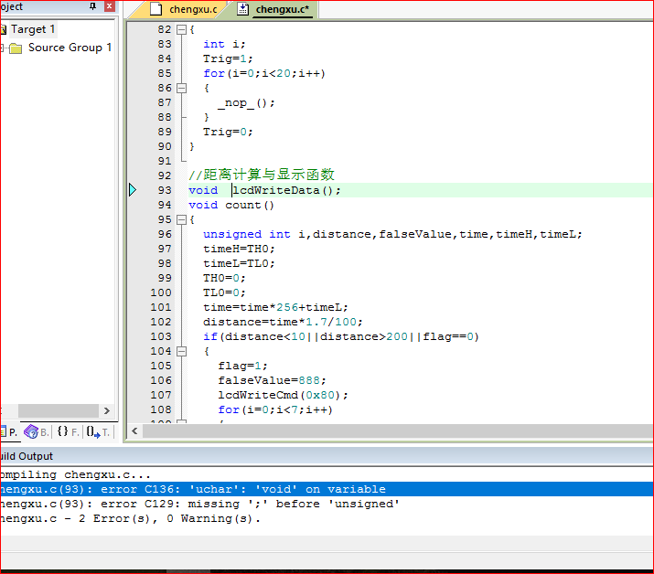
Task: Expand Source Group 1 folder node
Action: pos(2,48)
